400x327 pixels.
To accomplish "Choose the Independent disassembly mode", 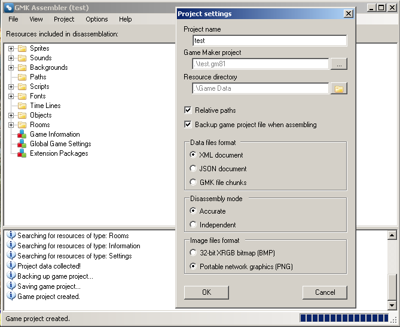I will click(x=193, y=224).
